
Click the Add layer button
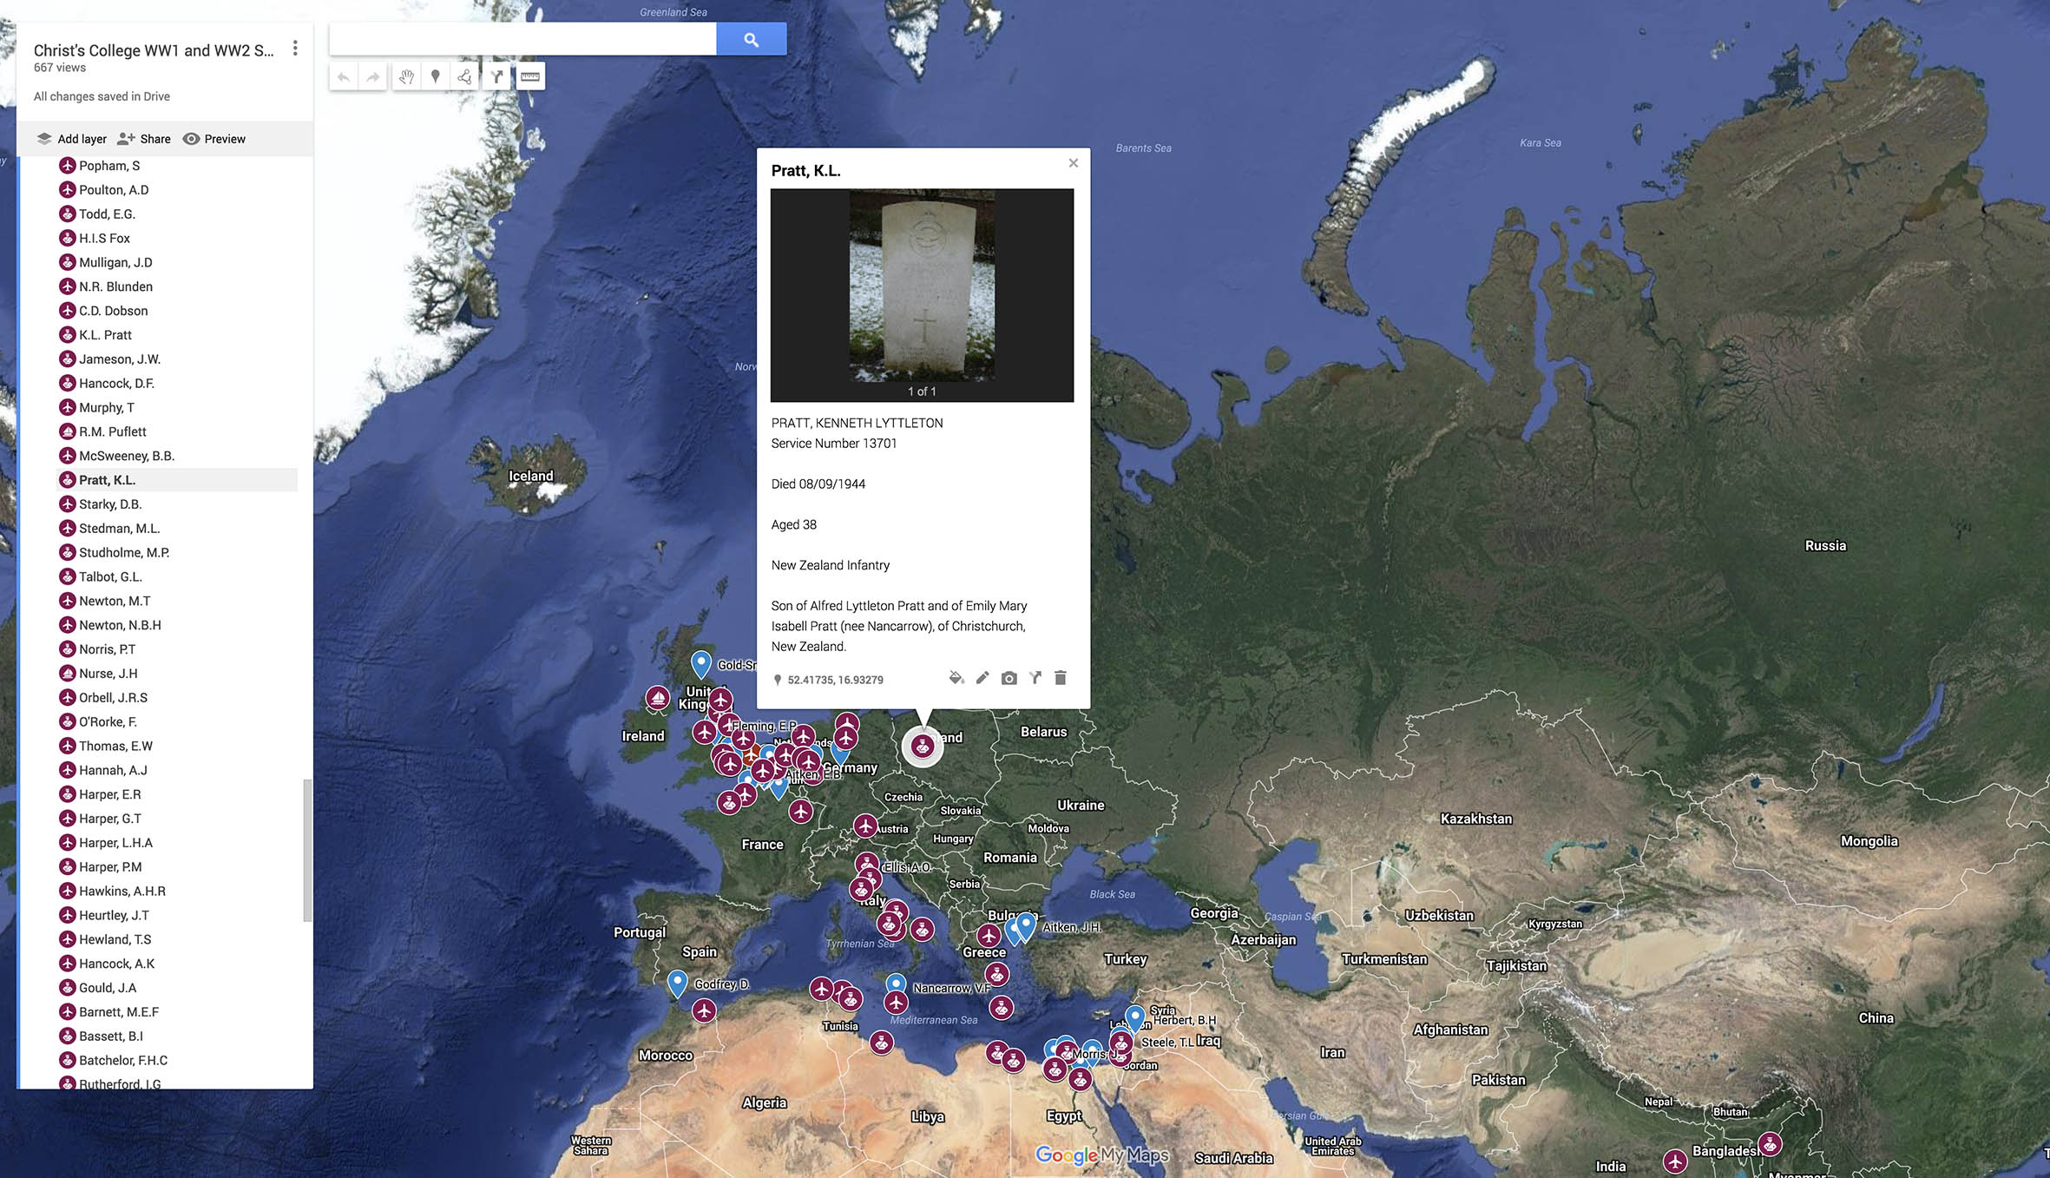(x=70, y=138)
